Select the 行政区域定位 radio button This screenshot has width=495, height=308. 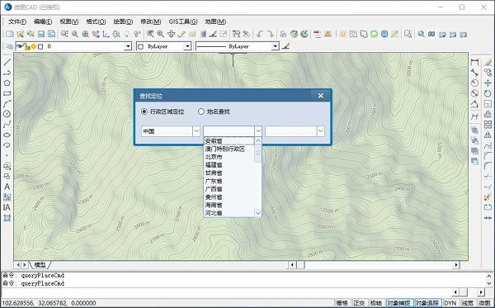coord(144,111)
